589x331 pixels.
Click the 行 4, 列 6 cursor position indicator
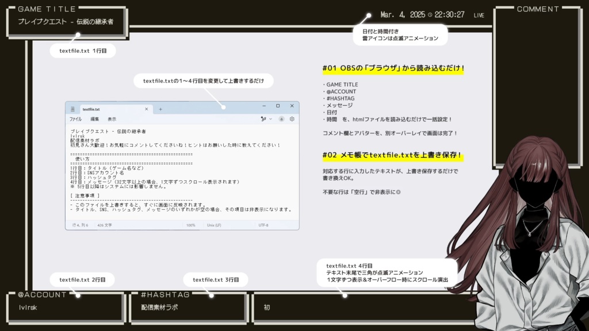(x=81, y=225)
